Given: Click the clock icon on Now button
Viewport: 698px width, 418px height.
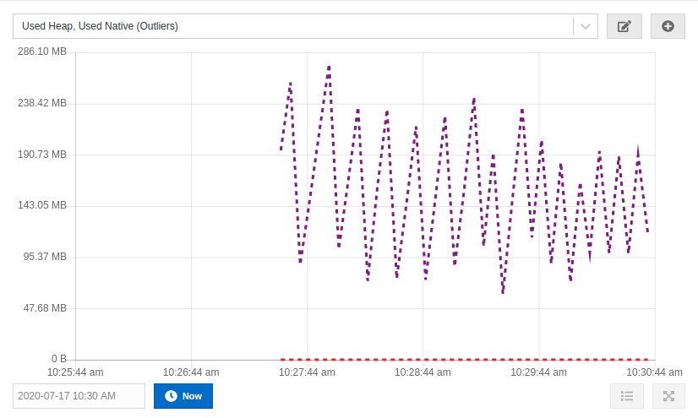Looking at the screenshot, I should 171,396.
